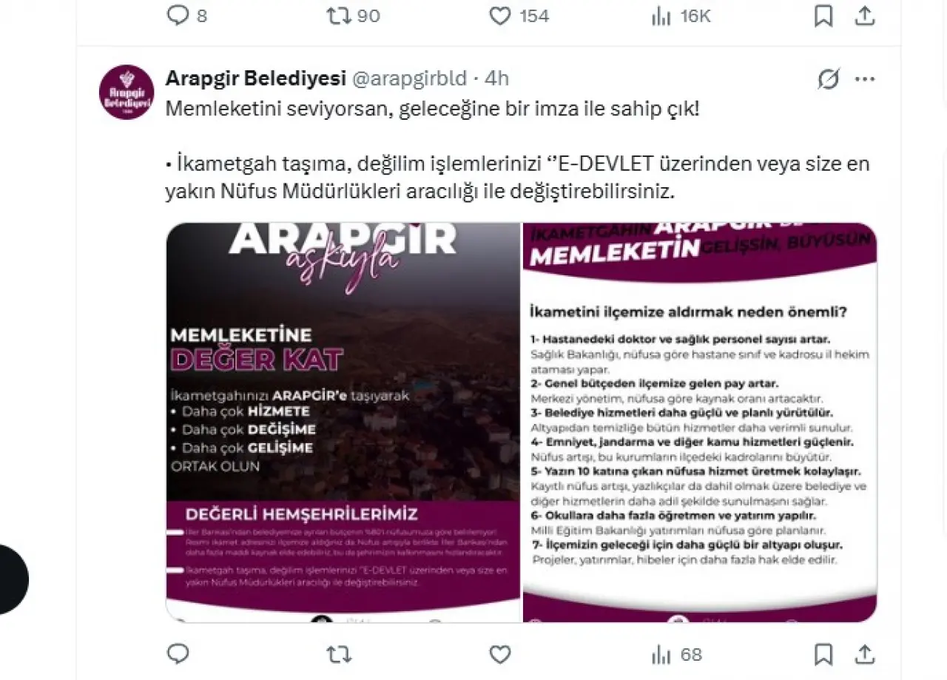
Task: Repost the upper tweet with 90 reposts
Action: 354,16
